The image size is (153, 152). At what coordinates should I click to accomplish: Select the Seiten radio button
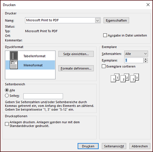pyautogui.click(x=7, y=96)
